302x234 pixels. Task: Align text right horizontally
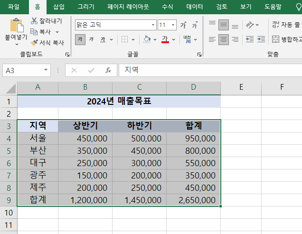(235, 39)
